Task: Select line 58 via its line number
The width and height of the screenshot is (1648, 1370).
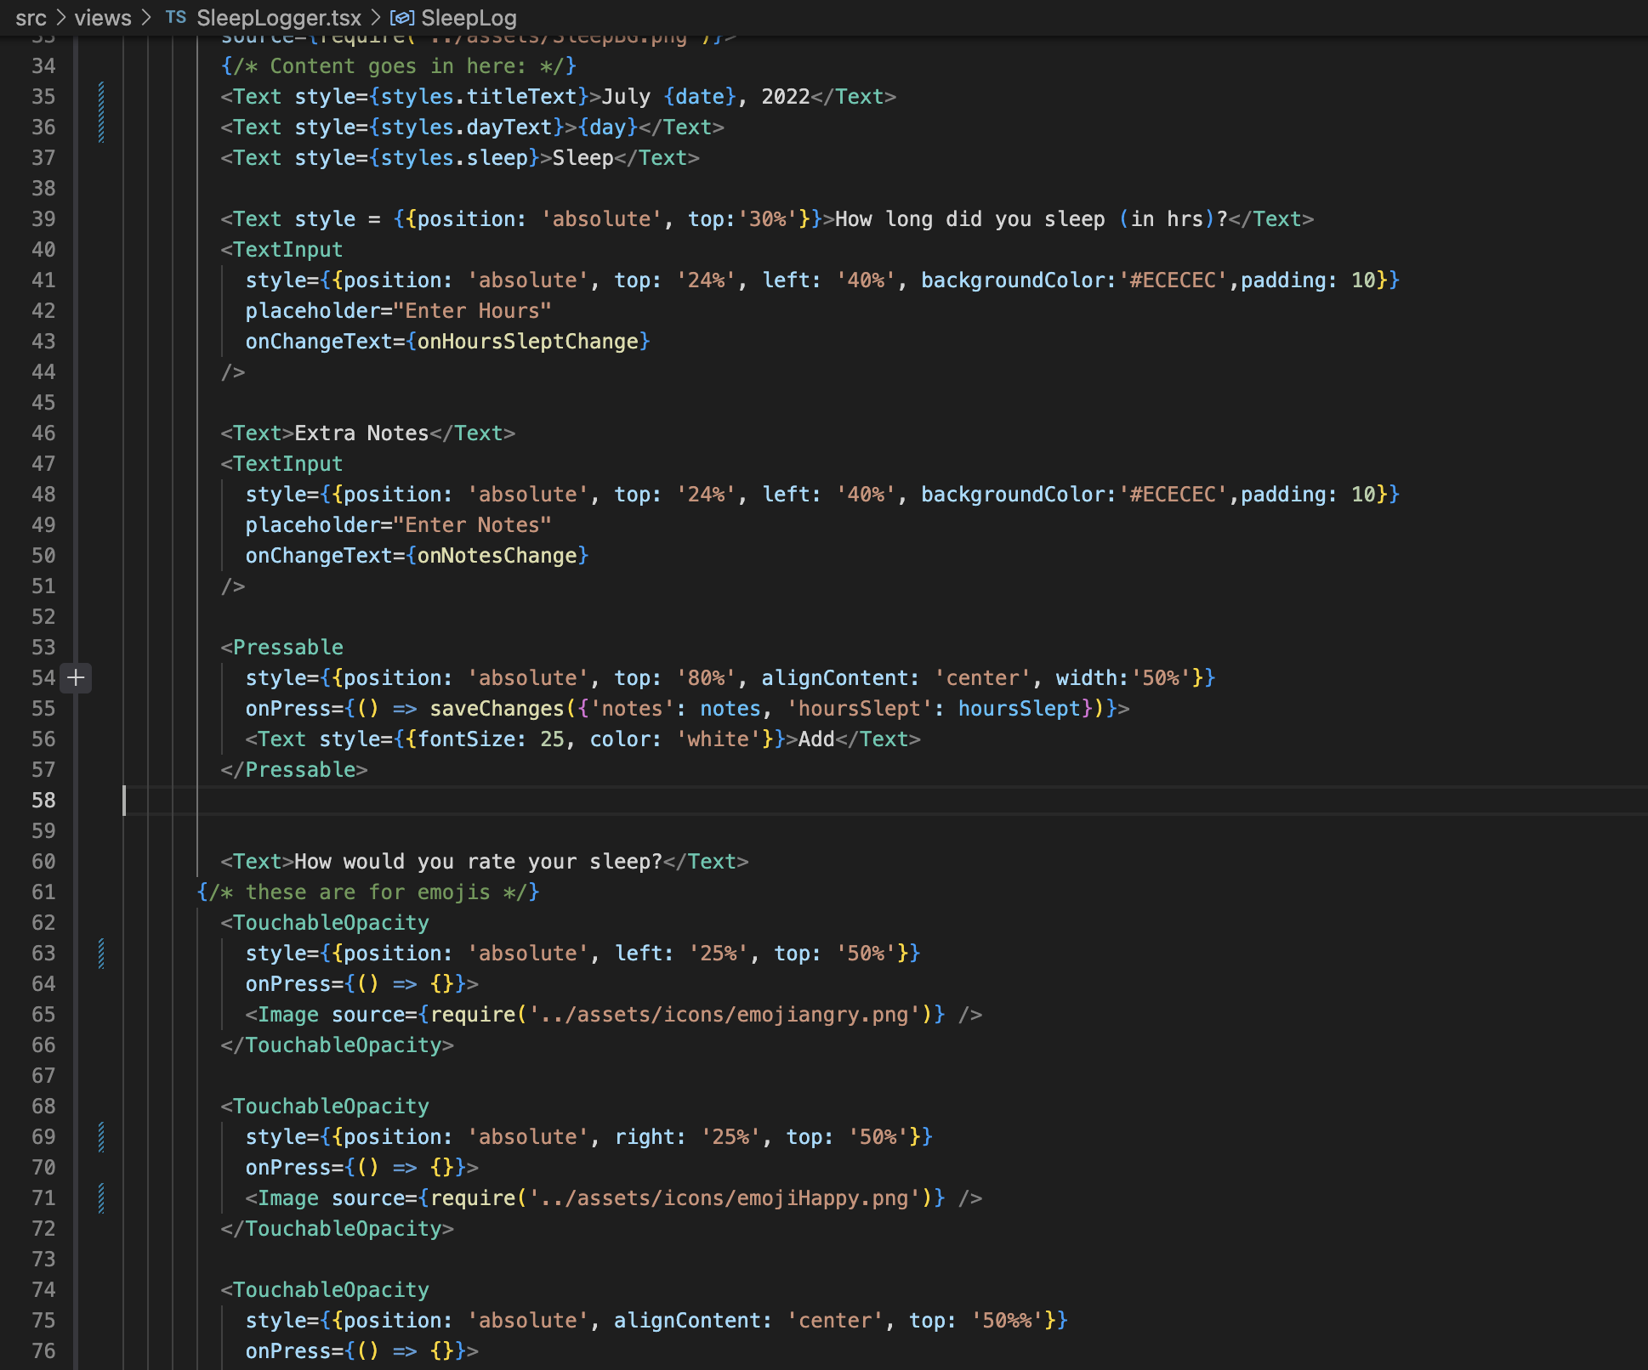Action: (43, 800)
